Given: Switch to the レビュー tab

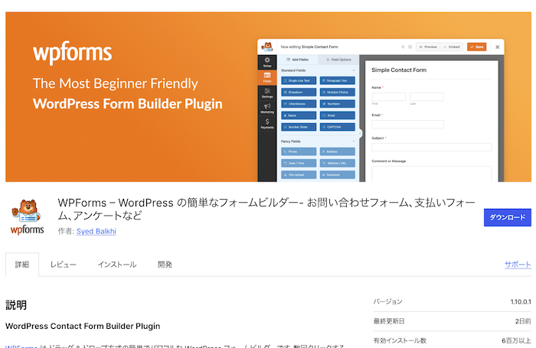Looking at the screenshot, I should [x=64, y=265].
